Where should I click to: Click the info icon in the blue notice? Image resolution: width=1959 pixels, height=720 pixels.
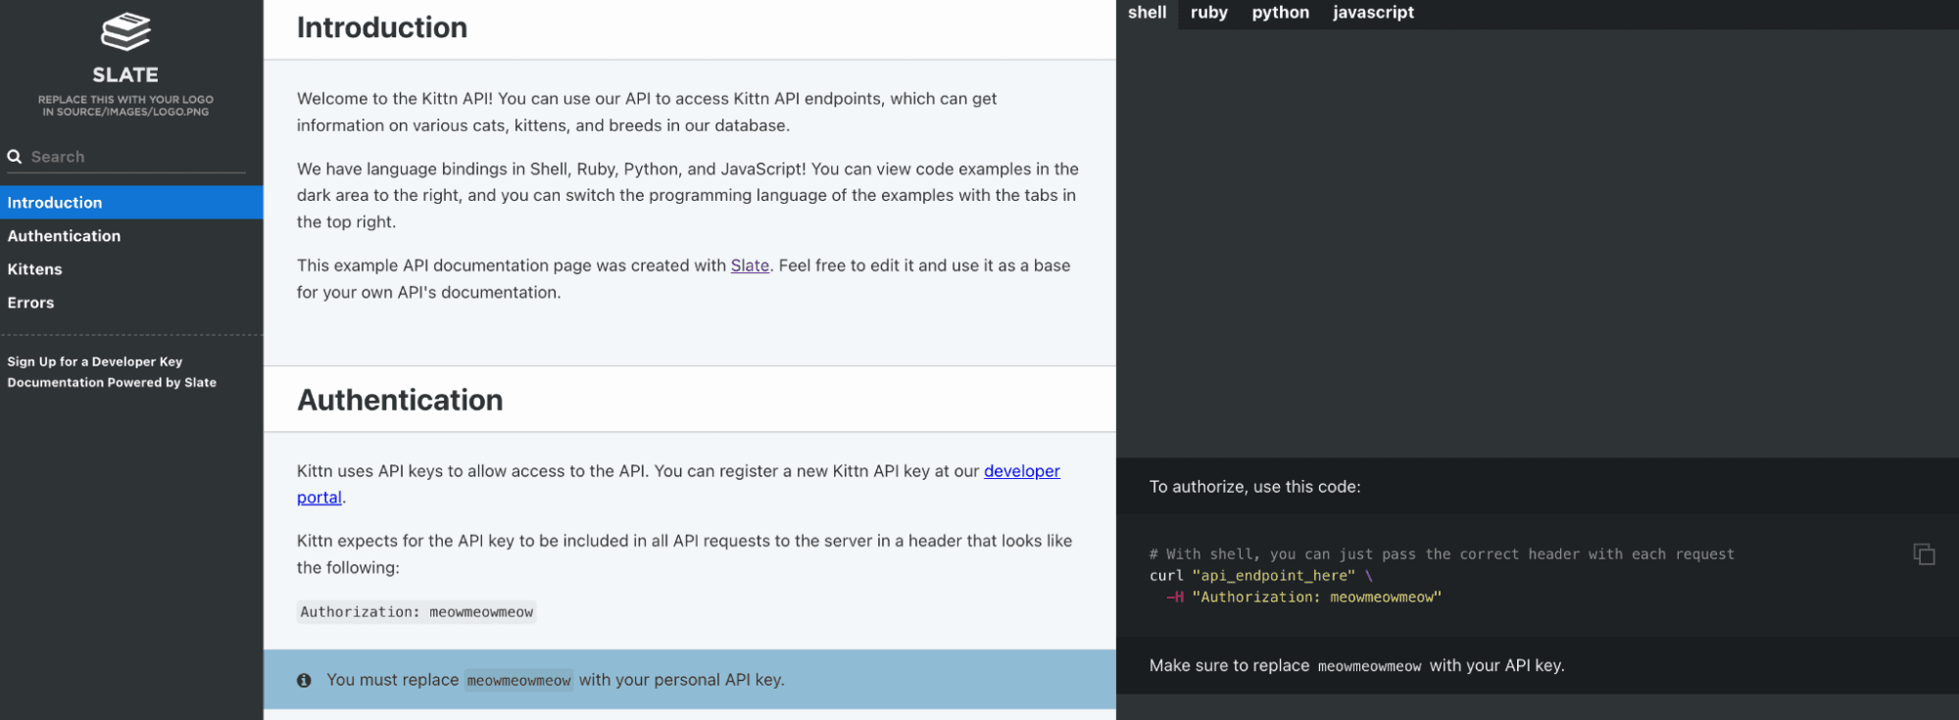point(304,680)
